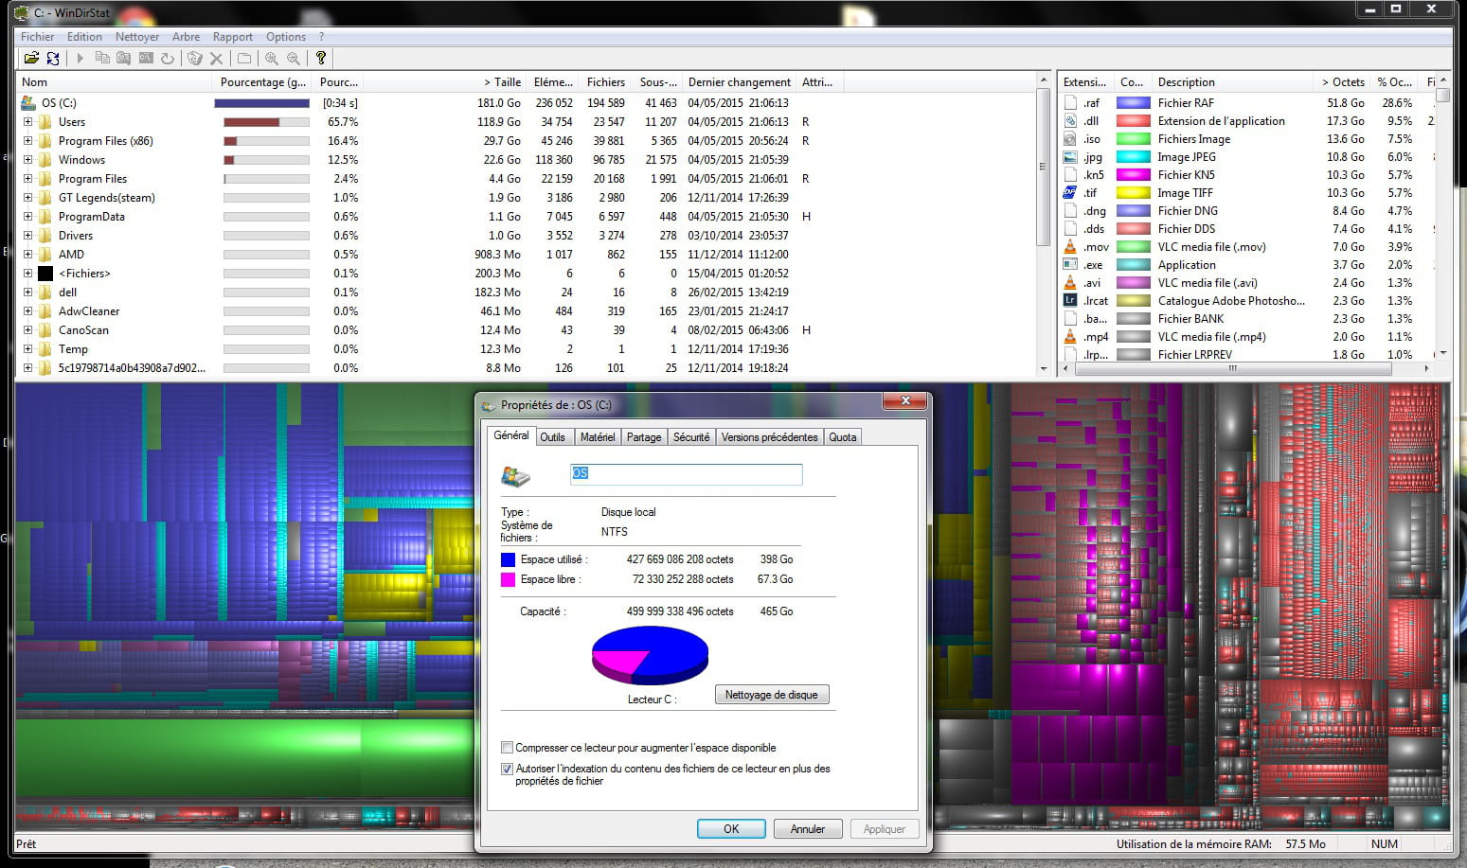Click the Command prompt here toolbar icon
The height and width of the screenshot is (868, 1467).
coord(146,59)
